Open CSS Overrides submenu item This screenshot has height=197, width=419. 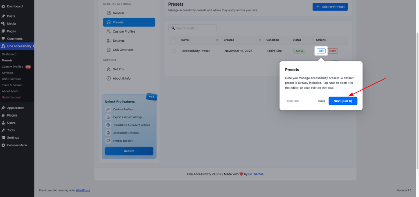point(11,79)
